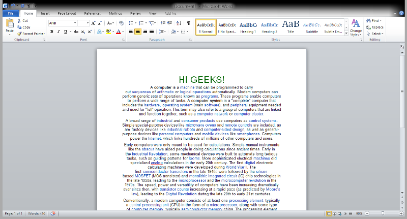Click the Words: 410 count in status bar

click(x=37, y=213)
